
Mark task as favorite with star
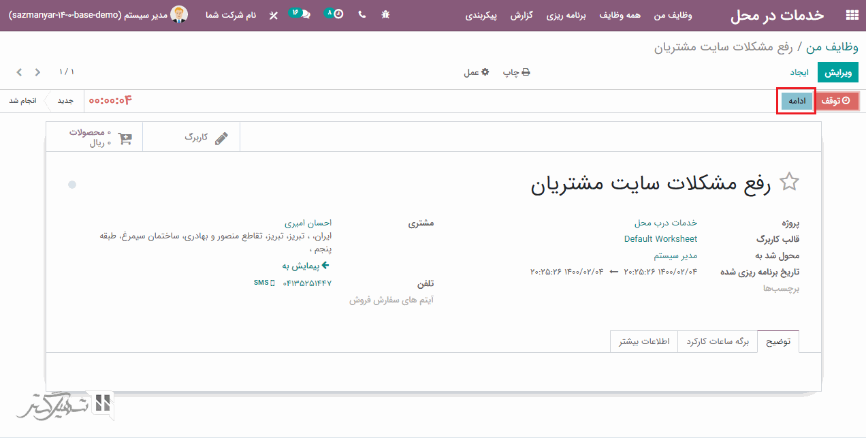click(x=789, y=182)
